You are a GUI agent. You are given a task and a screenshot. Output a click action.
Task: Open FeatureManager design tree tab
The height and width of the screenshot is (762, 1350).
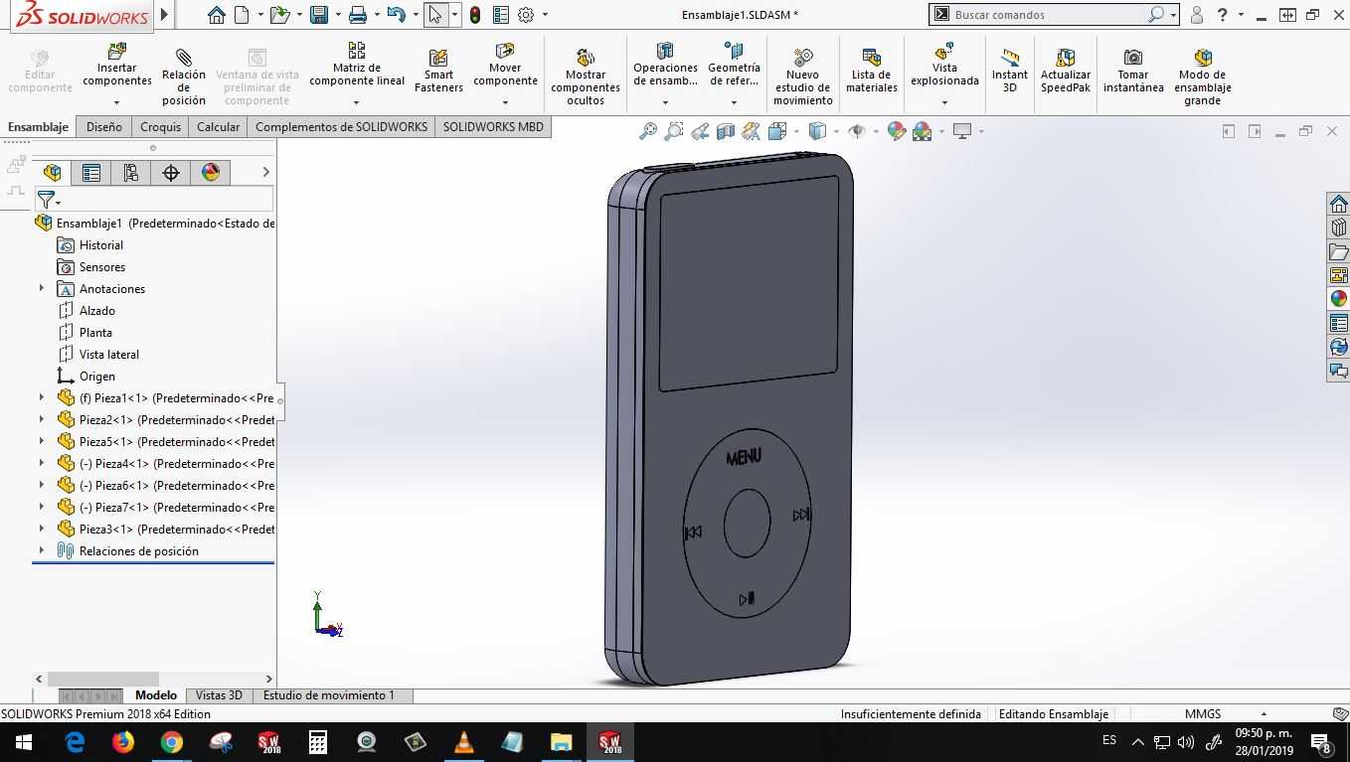point(52,173)
